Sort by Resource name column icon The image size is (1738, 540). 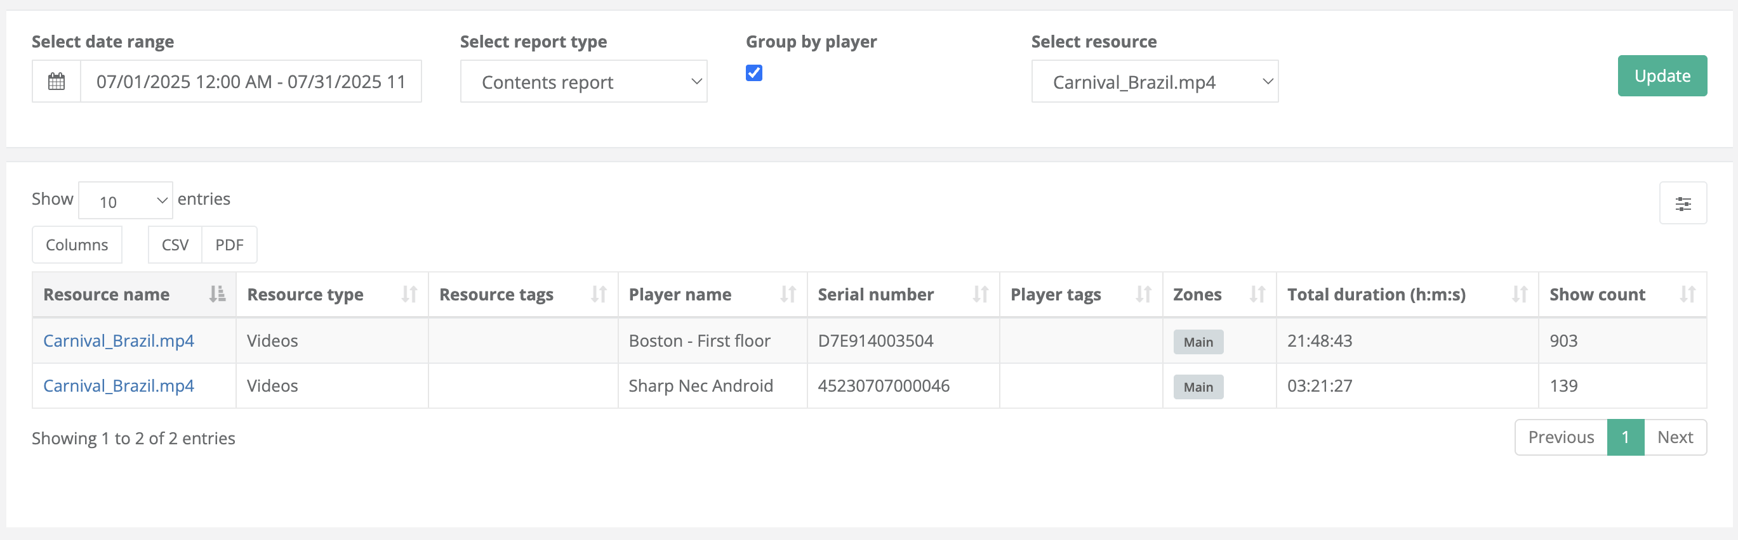click(x=216, y=294)
